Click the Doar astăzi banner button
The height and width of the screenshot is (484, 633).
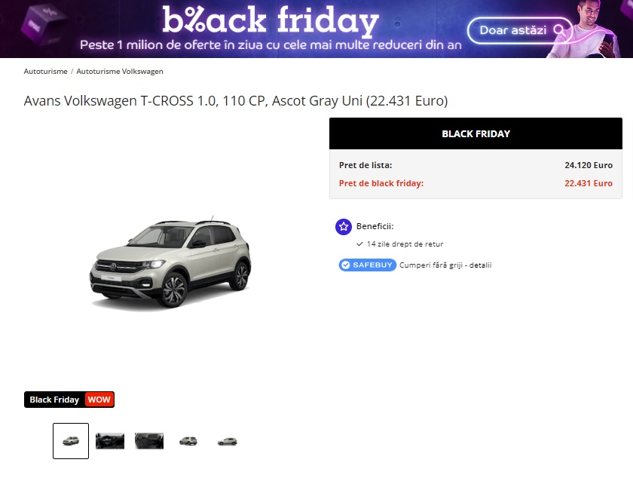pos(519,30)
